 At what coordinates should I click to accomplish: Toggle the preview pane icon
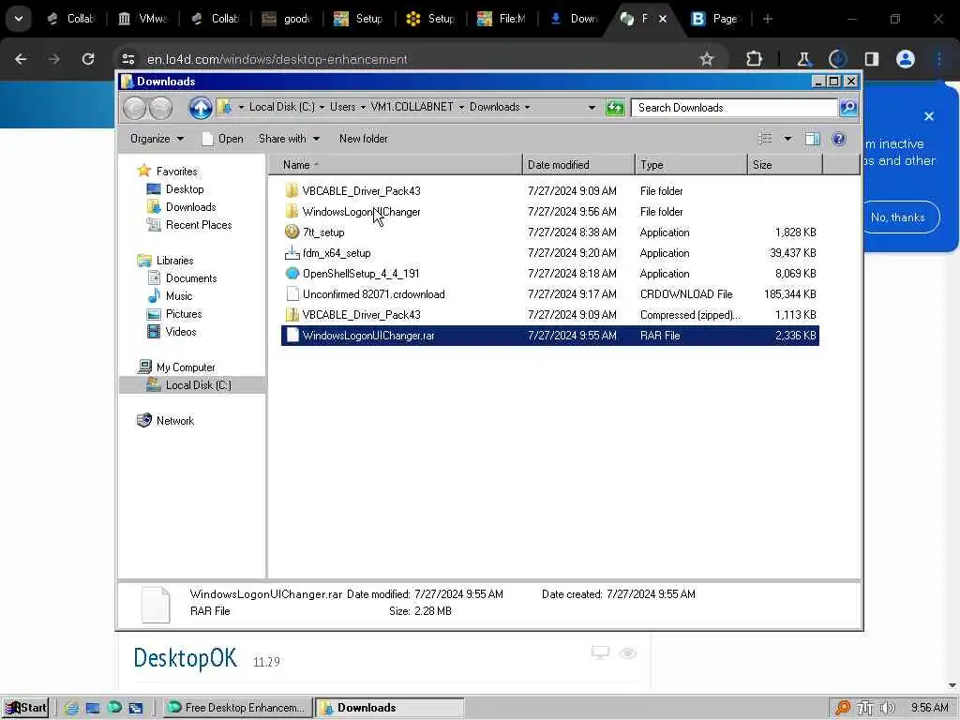(x=813, y=139)
